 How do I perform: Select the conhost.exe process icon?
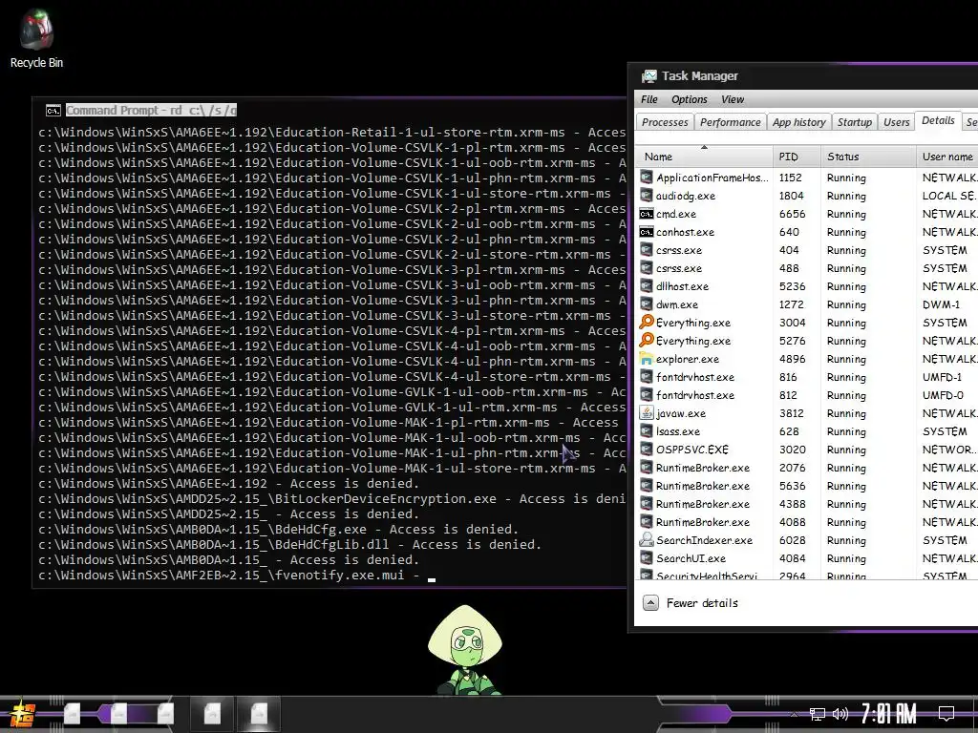(647, 232)
